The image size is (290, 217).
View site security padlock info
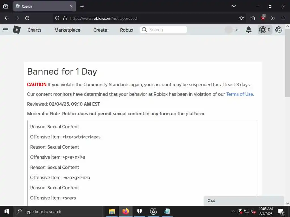[x=65, y=18]
